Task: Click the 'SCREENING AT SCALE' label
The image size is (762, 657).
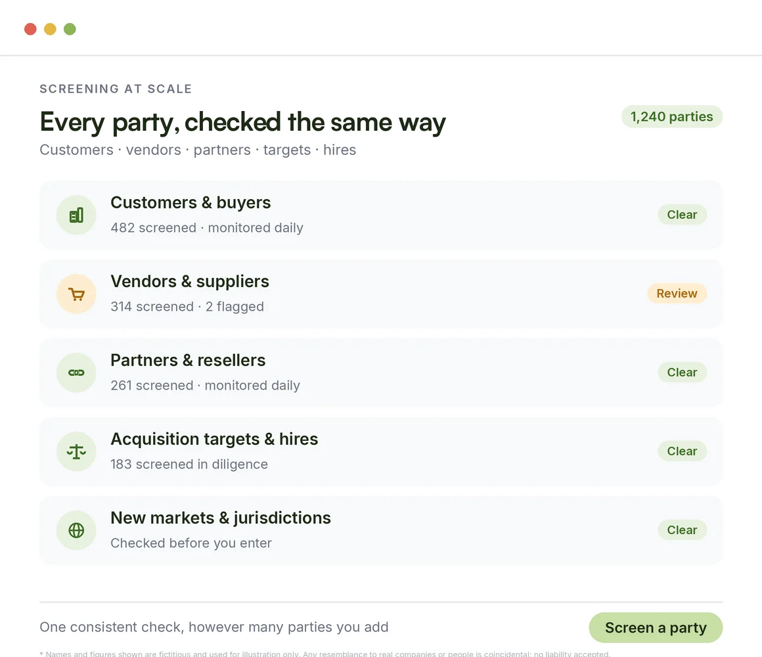Action: (116, 89)
